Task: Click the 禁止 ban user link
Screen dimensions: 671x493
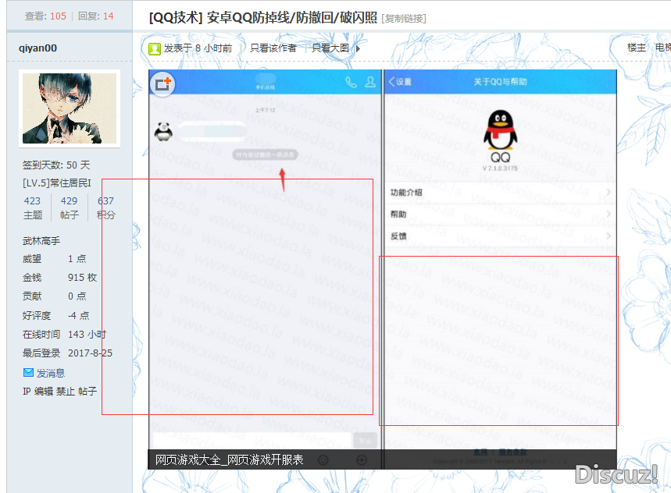Action: (x=66, y=392)
